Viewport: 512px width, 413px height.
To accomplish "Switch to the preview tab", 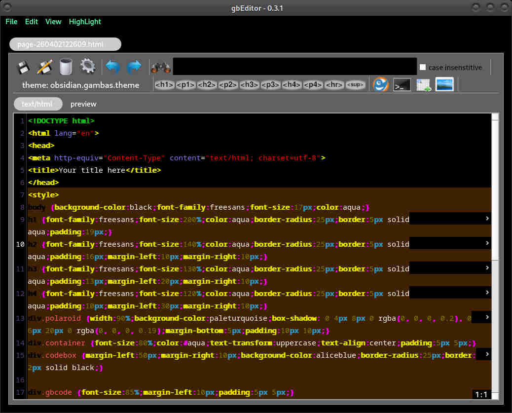I will 83,104.
